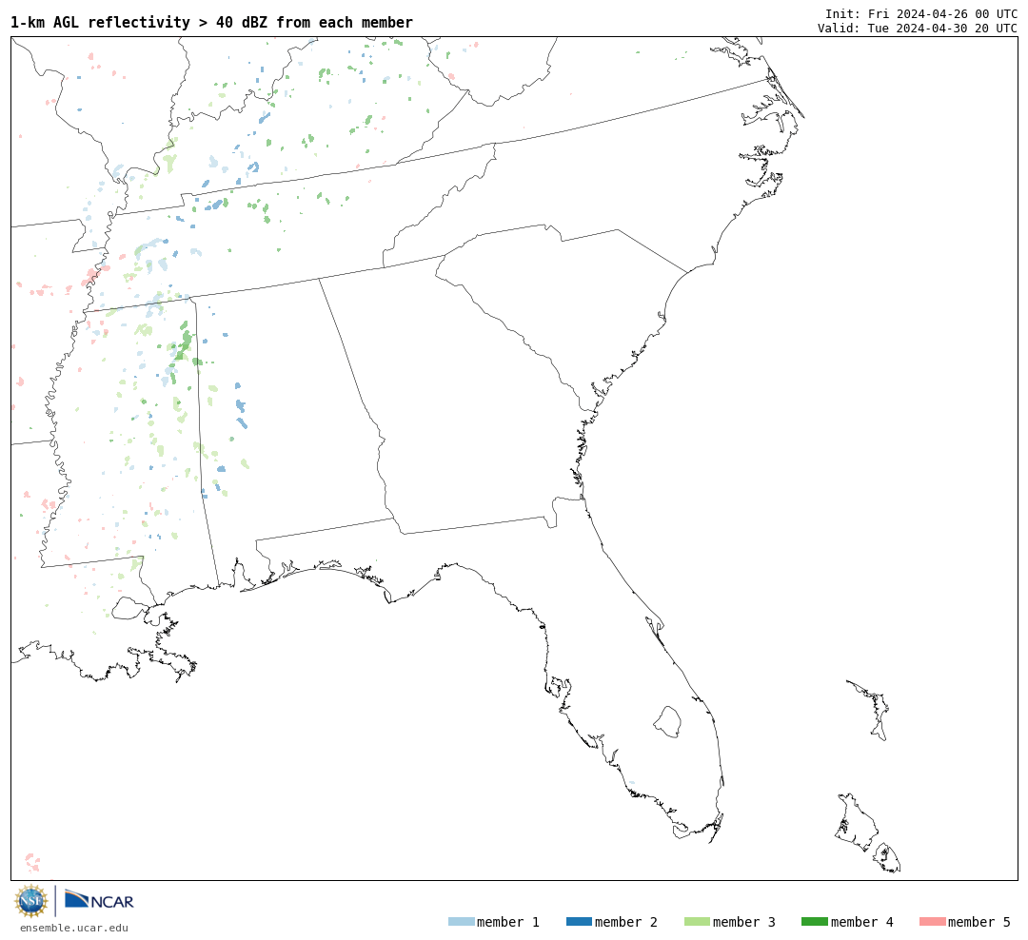Click the member 4 dark green swatch
This screenshot has width=1028, height=940.
click(814, 921)
